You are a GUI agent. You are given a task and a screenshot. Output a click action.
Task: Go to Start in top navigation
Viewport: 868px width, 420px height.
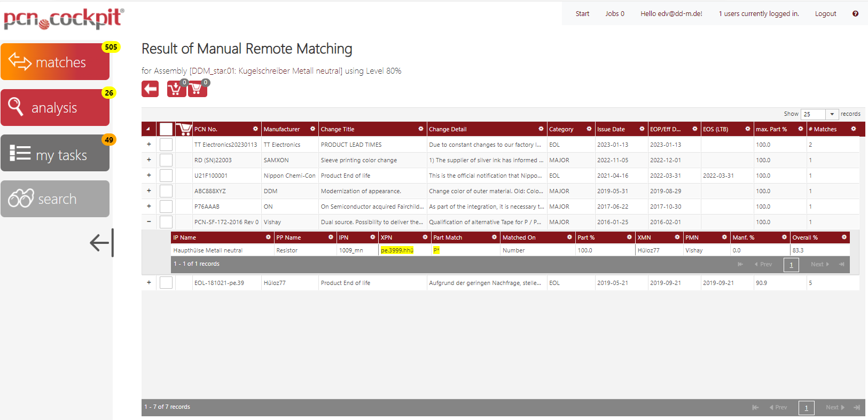tap(582, 14)
